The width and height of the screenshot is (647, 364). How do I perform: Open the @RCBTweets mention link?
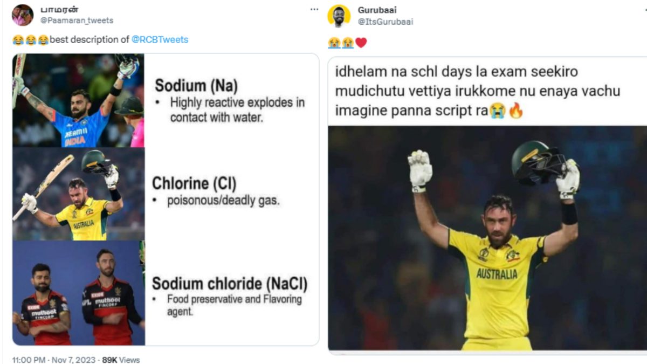tap(160, 40)
